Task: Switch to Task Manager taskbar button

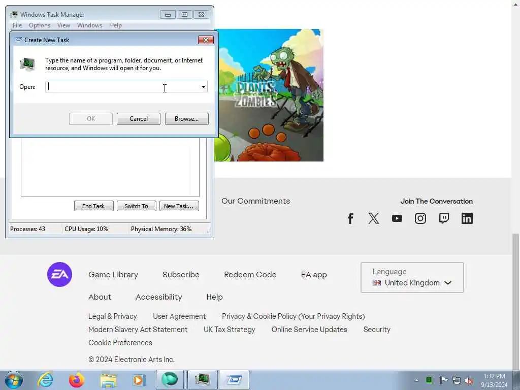Action: click(x=202, y=380)
